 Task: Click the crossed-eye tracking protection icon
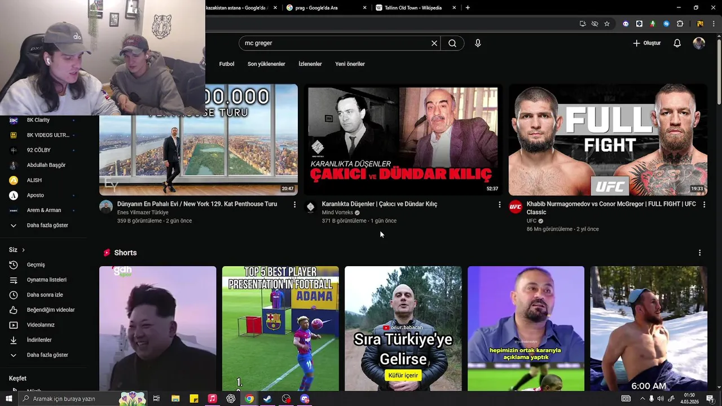(x=595, y=24)
